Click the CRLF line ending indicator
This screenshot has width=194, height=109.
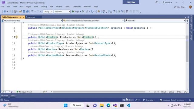pyautogui.click(x=186, y=92)
